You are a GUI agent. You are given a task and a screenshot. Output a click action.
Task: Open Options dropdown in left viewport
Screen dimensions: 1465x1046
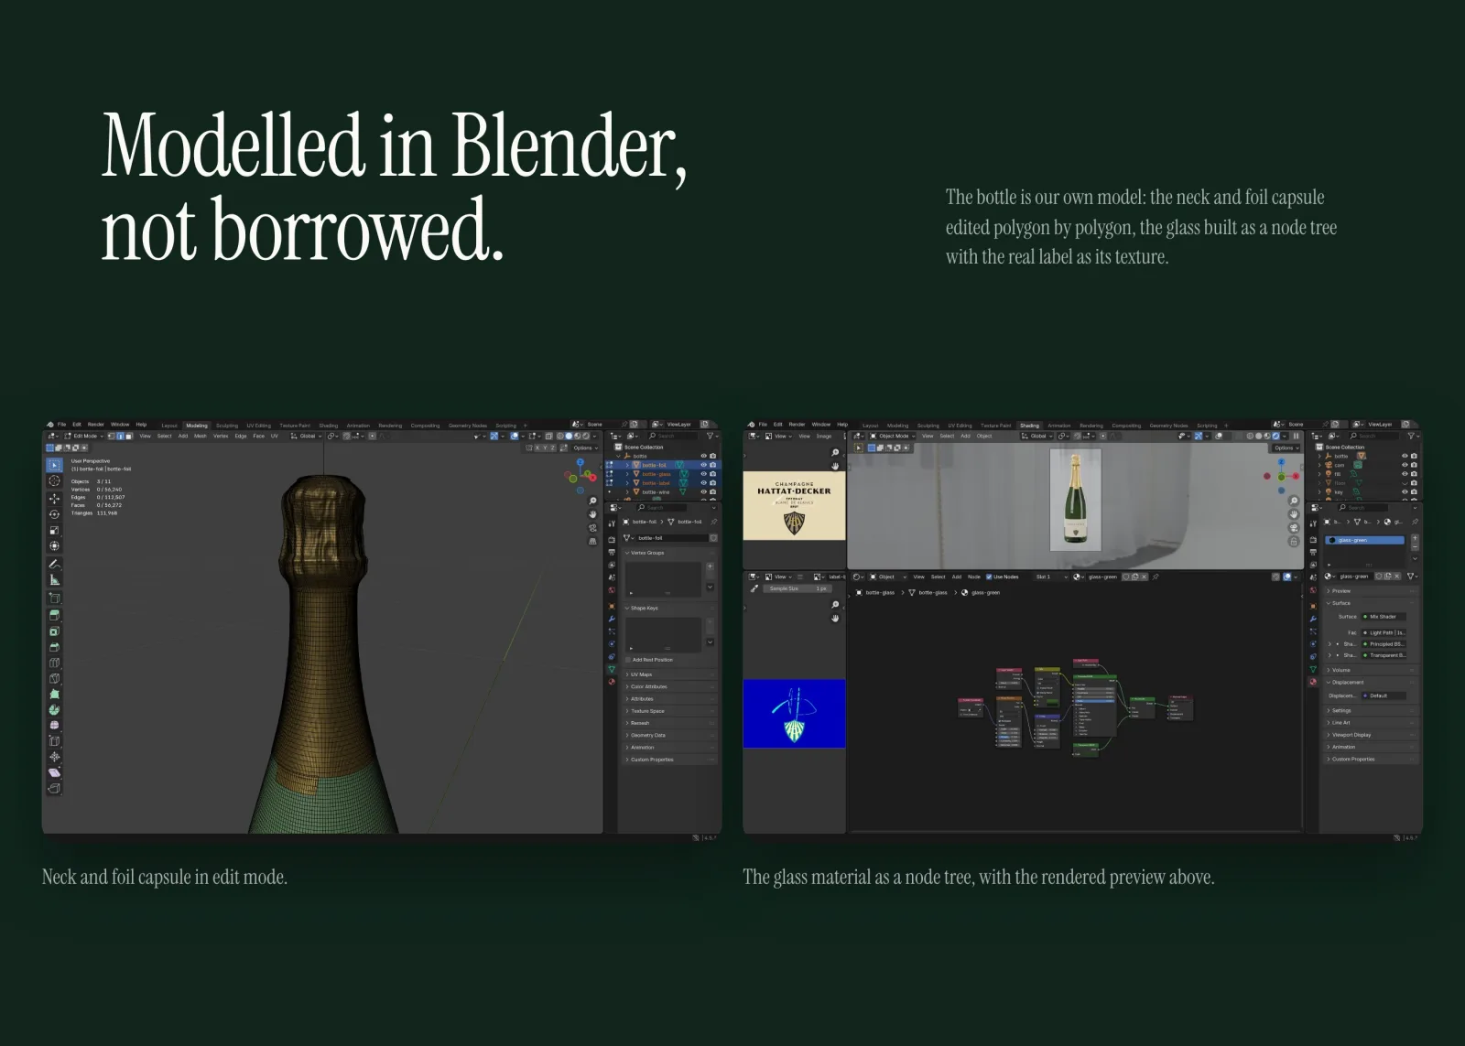[586, 448]
